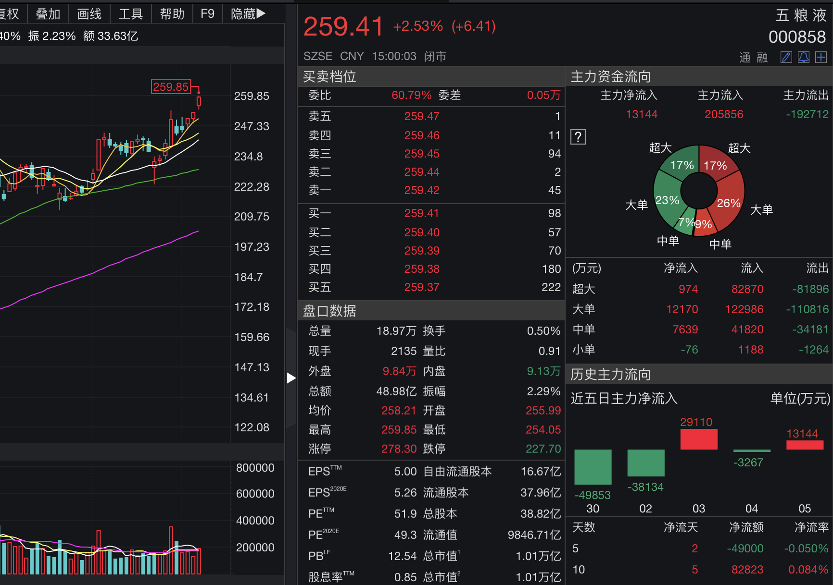The image size is (833, 585).
Task: Click the last price 259.41
Action: [343, 26]
